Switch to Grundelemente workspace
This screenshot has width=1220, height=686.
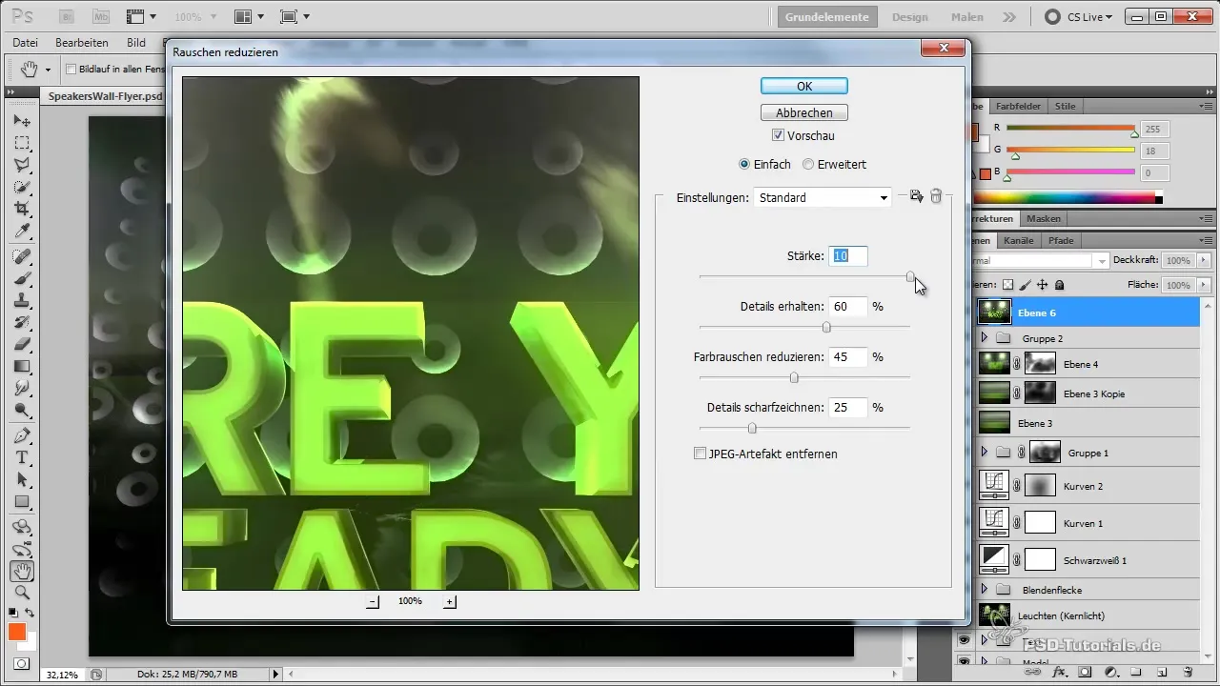click(827, 16)
